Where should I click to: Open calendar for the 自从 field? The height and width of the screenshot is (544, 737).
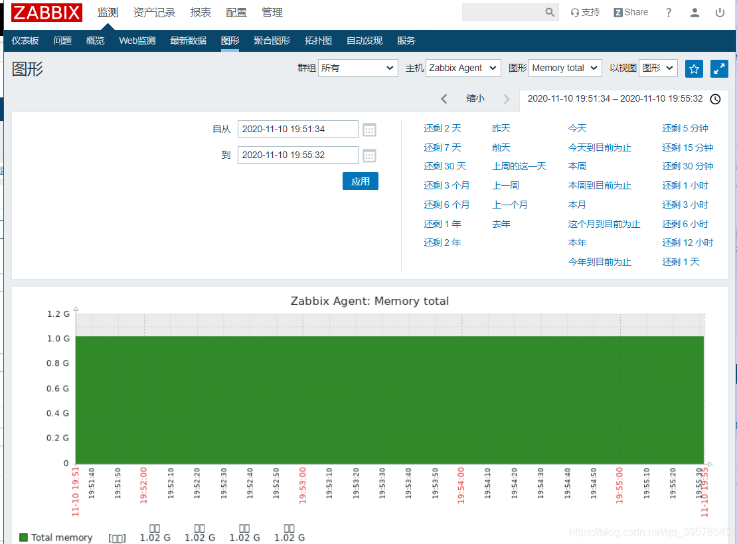(x=369, y=130)
